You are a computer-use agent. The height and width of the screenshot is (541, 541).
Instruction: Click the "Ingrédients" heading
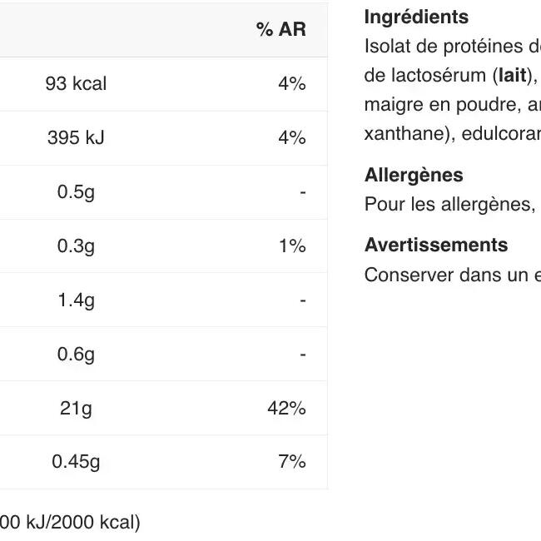[x=416, y=17]
